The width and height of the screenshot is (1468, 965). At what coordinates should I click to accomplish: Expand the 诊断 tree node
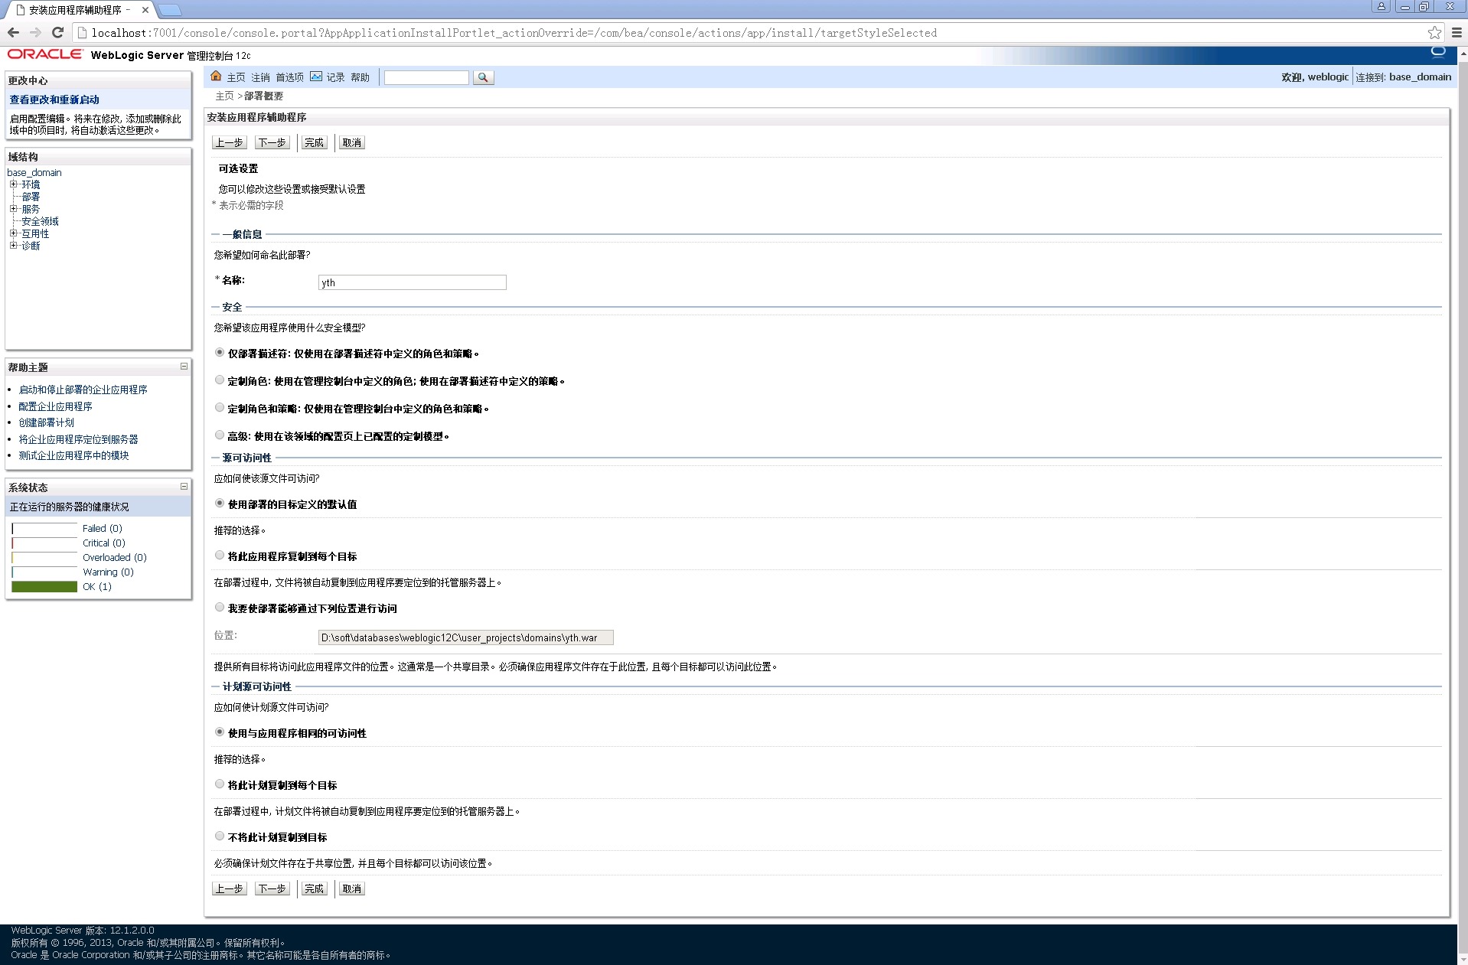(13, 246)
